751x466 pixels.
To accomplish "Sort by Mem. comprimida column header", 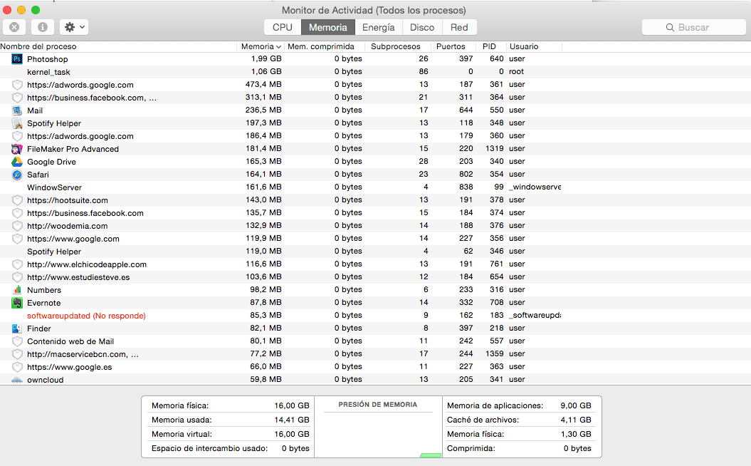I will click(325, 46).
